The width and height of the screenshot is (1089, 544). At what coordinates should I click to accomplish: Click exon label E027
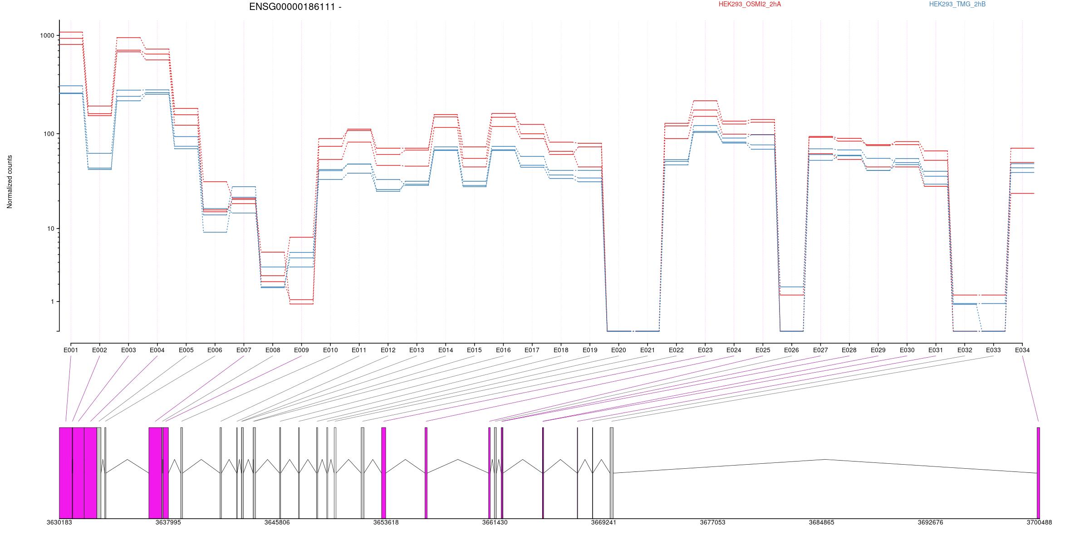tap(820, 350)
